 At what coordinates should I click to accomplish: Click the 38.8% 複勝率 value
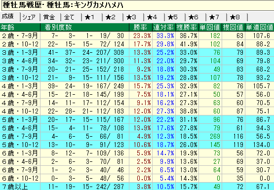pyautogui.click(x=189, y=111)
